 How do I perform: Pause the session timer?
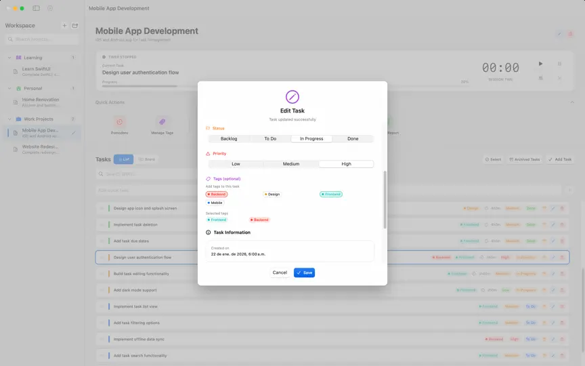pos(560,64)
